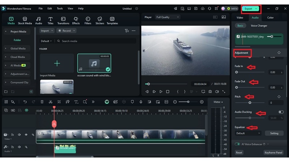
Task: Click the marker shield icon
Action: (x=132, y=102)
